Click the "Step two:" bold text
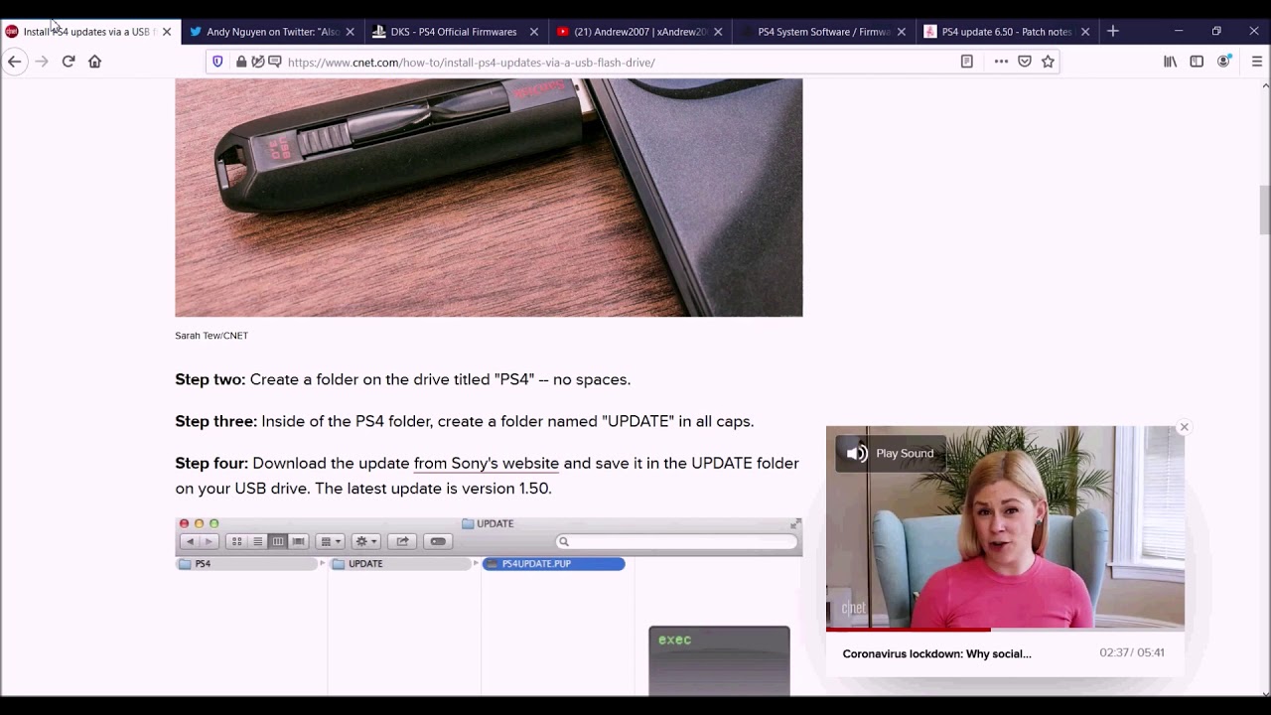This screenshot has width=1271, height=715. click(211, 379)
